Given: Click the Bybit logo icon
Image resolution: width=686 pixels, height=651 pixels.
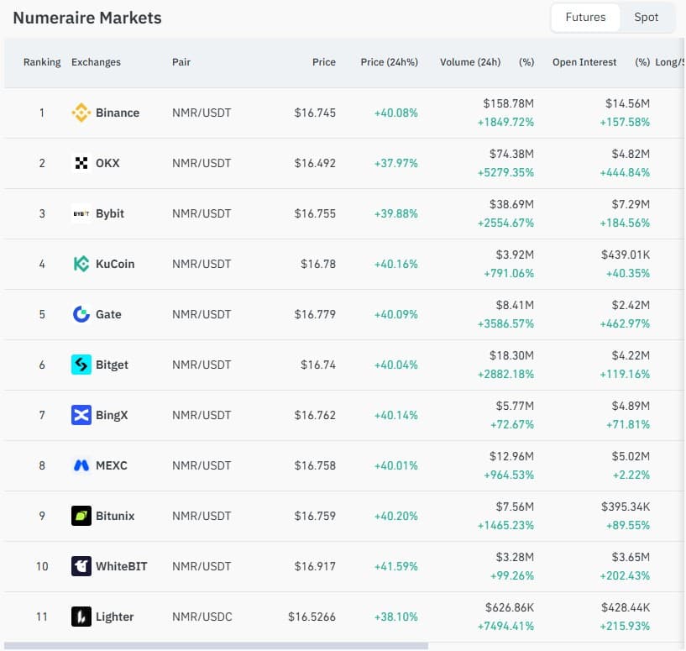Looking at the screenshot, I should pos(81,213).
